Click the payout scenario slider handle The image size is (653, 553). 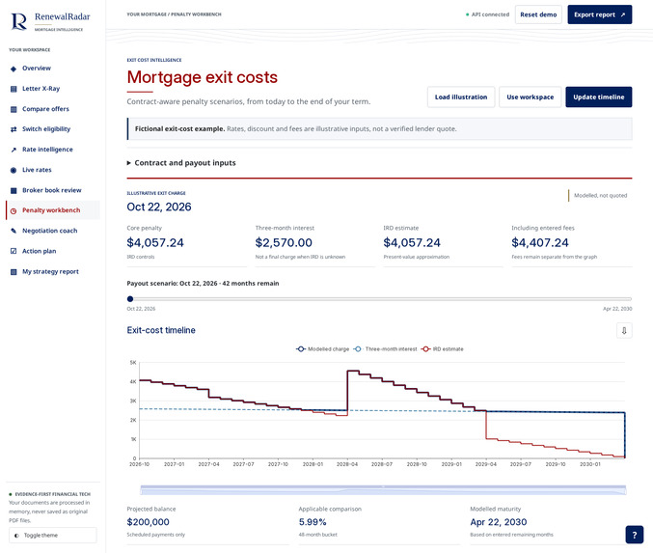130,299
